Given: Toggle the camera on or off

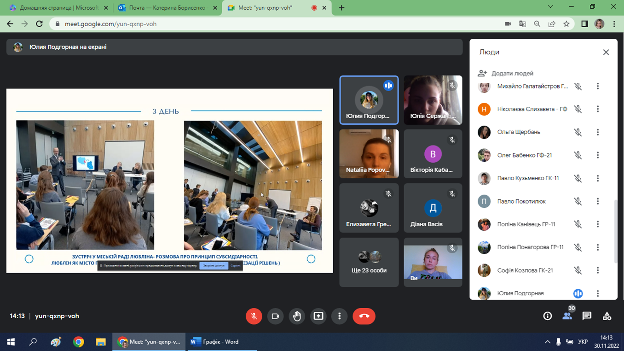Looking at the screenshot, I should [275, 316].
